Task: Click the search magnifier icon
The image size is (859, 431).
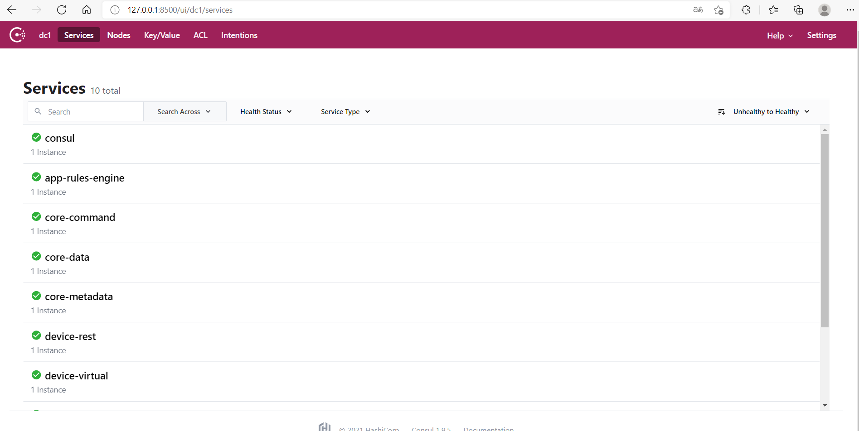Action: pyautogui.click(x=38, y=111)
